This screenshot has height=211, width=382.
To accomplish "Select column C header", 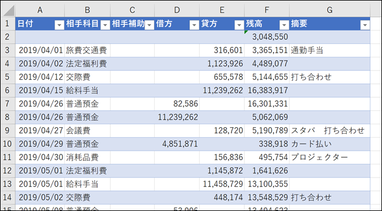I will tap(132, 10).
